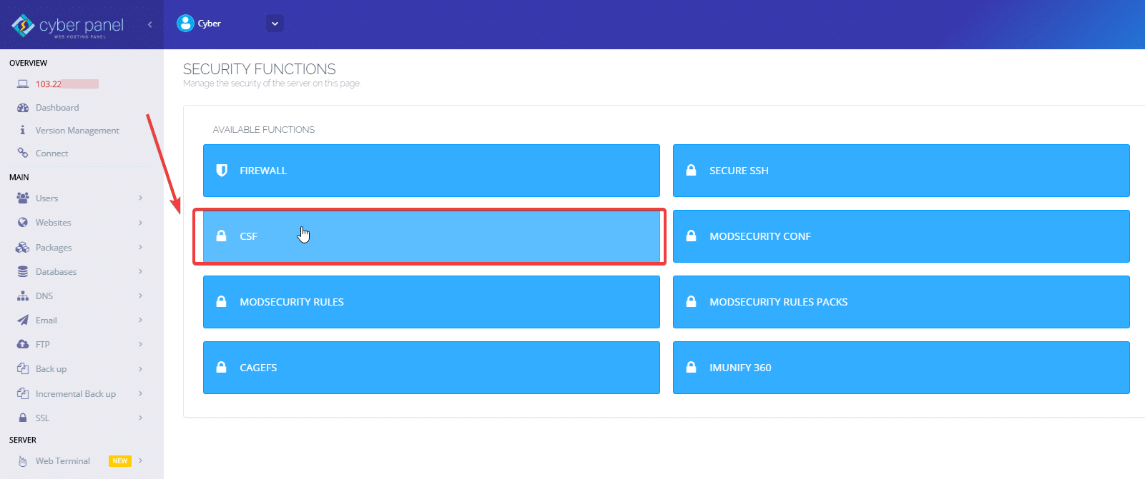Click the SECURITY FUNCTIONS page heading

(260, 69)
